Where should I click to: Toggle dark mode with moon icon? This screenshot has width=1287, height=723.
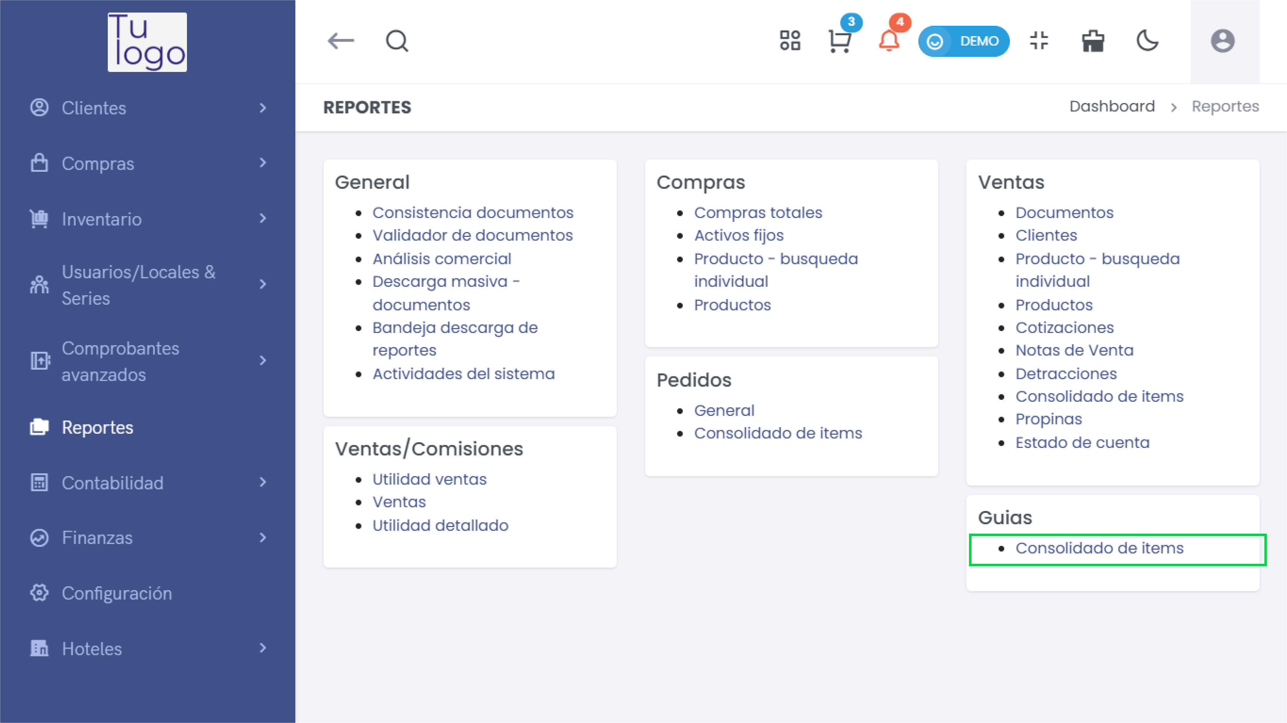[x=1147, y=41]
